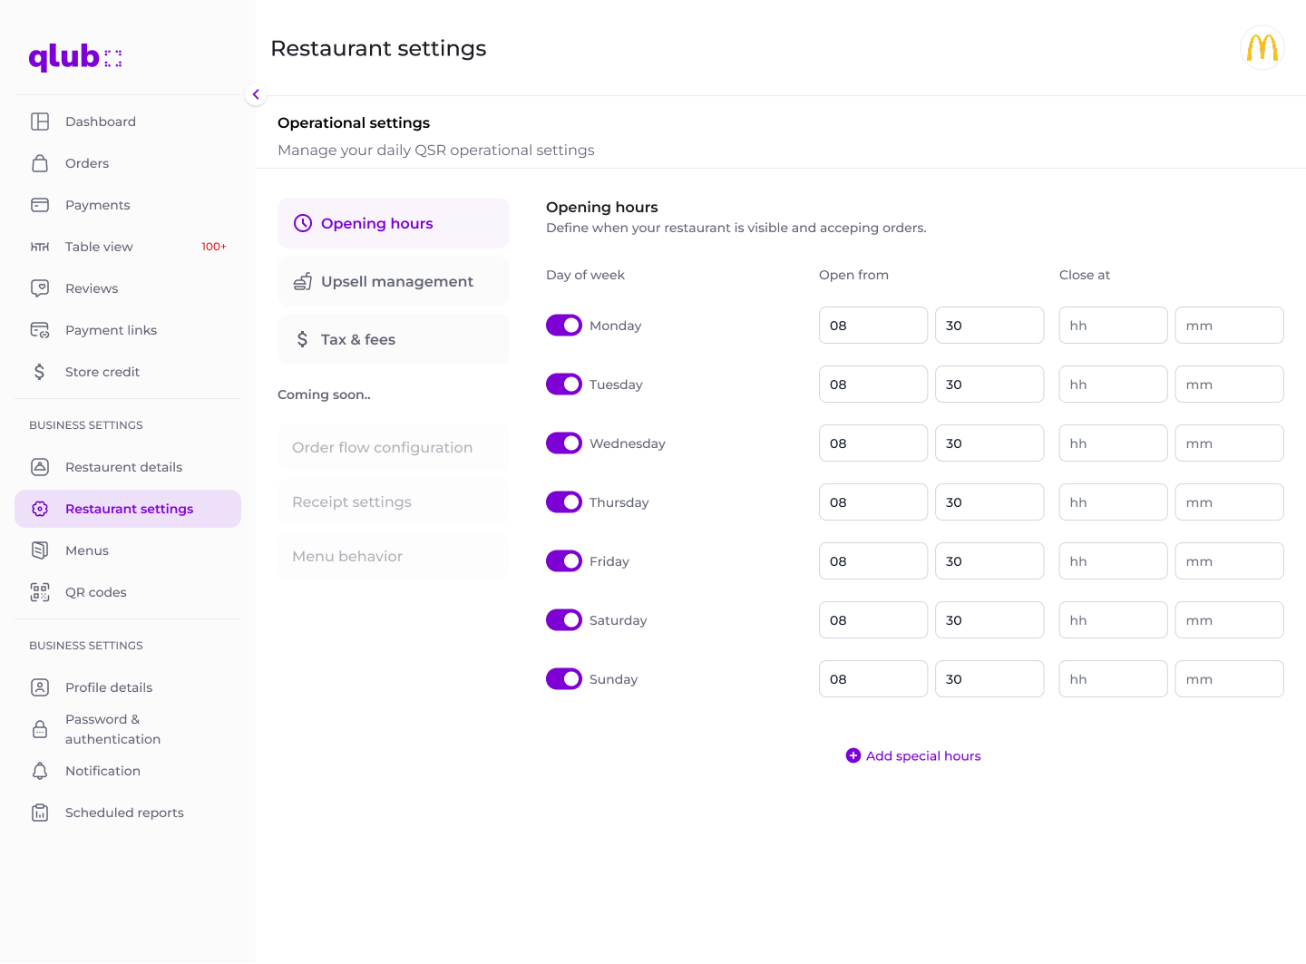Open the Dashboard icon in sidebar
Viewport: 1306px width, 964px height.
point(40,122)
